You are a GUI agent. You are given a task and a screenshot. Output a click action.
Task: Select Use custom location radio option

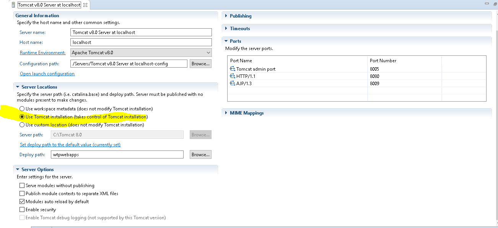[22, 125]
